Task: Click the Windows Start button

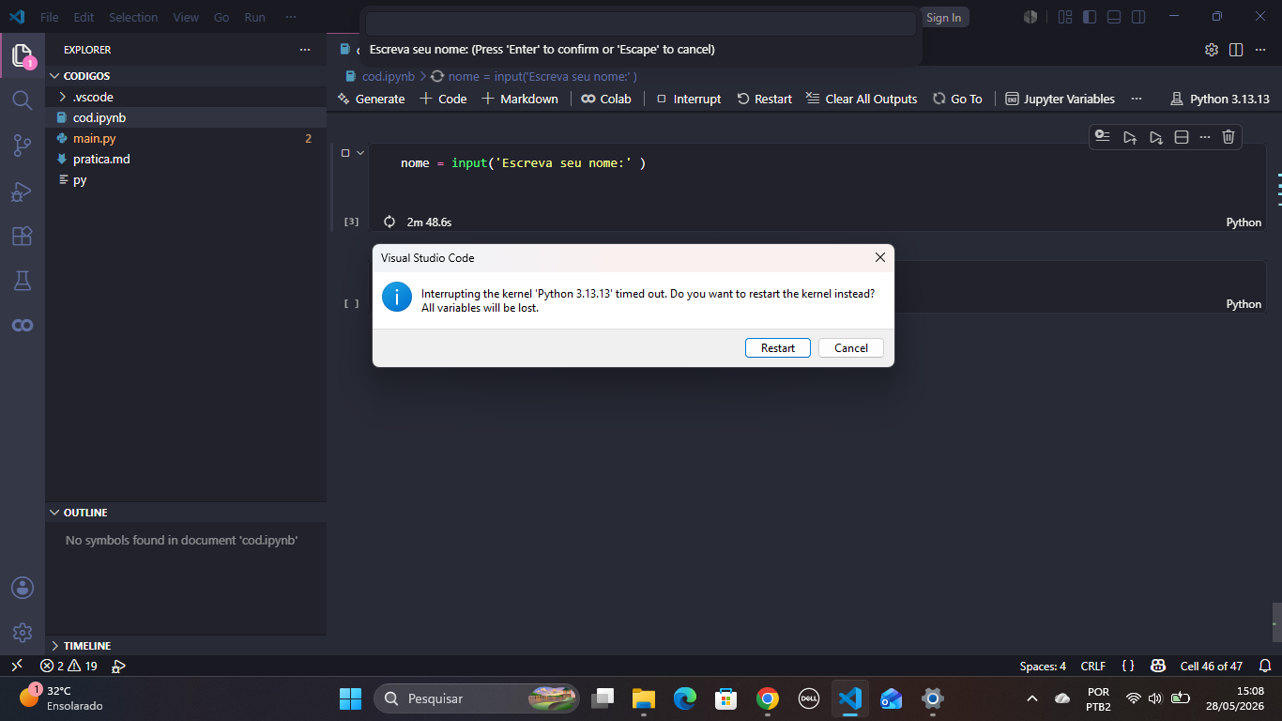Action: pos(350,698)
